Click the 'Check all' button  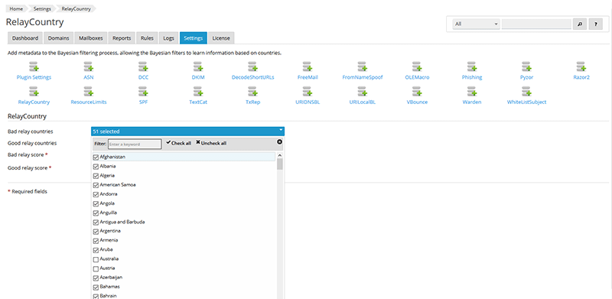179,143
